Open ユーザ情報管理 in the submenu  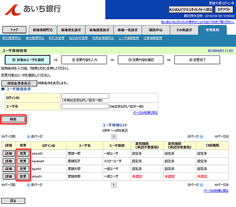pyautogui.click(x=129, y=38)
